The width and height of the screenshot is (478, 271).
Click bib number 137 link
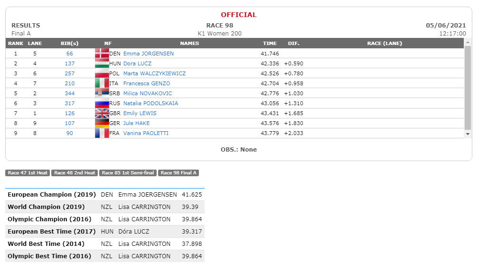[69, 63]
